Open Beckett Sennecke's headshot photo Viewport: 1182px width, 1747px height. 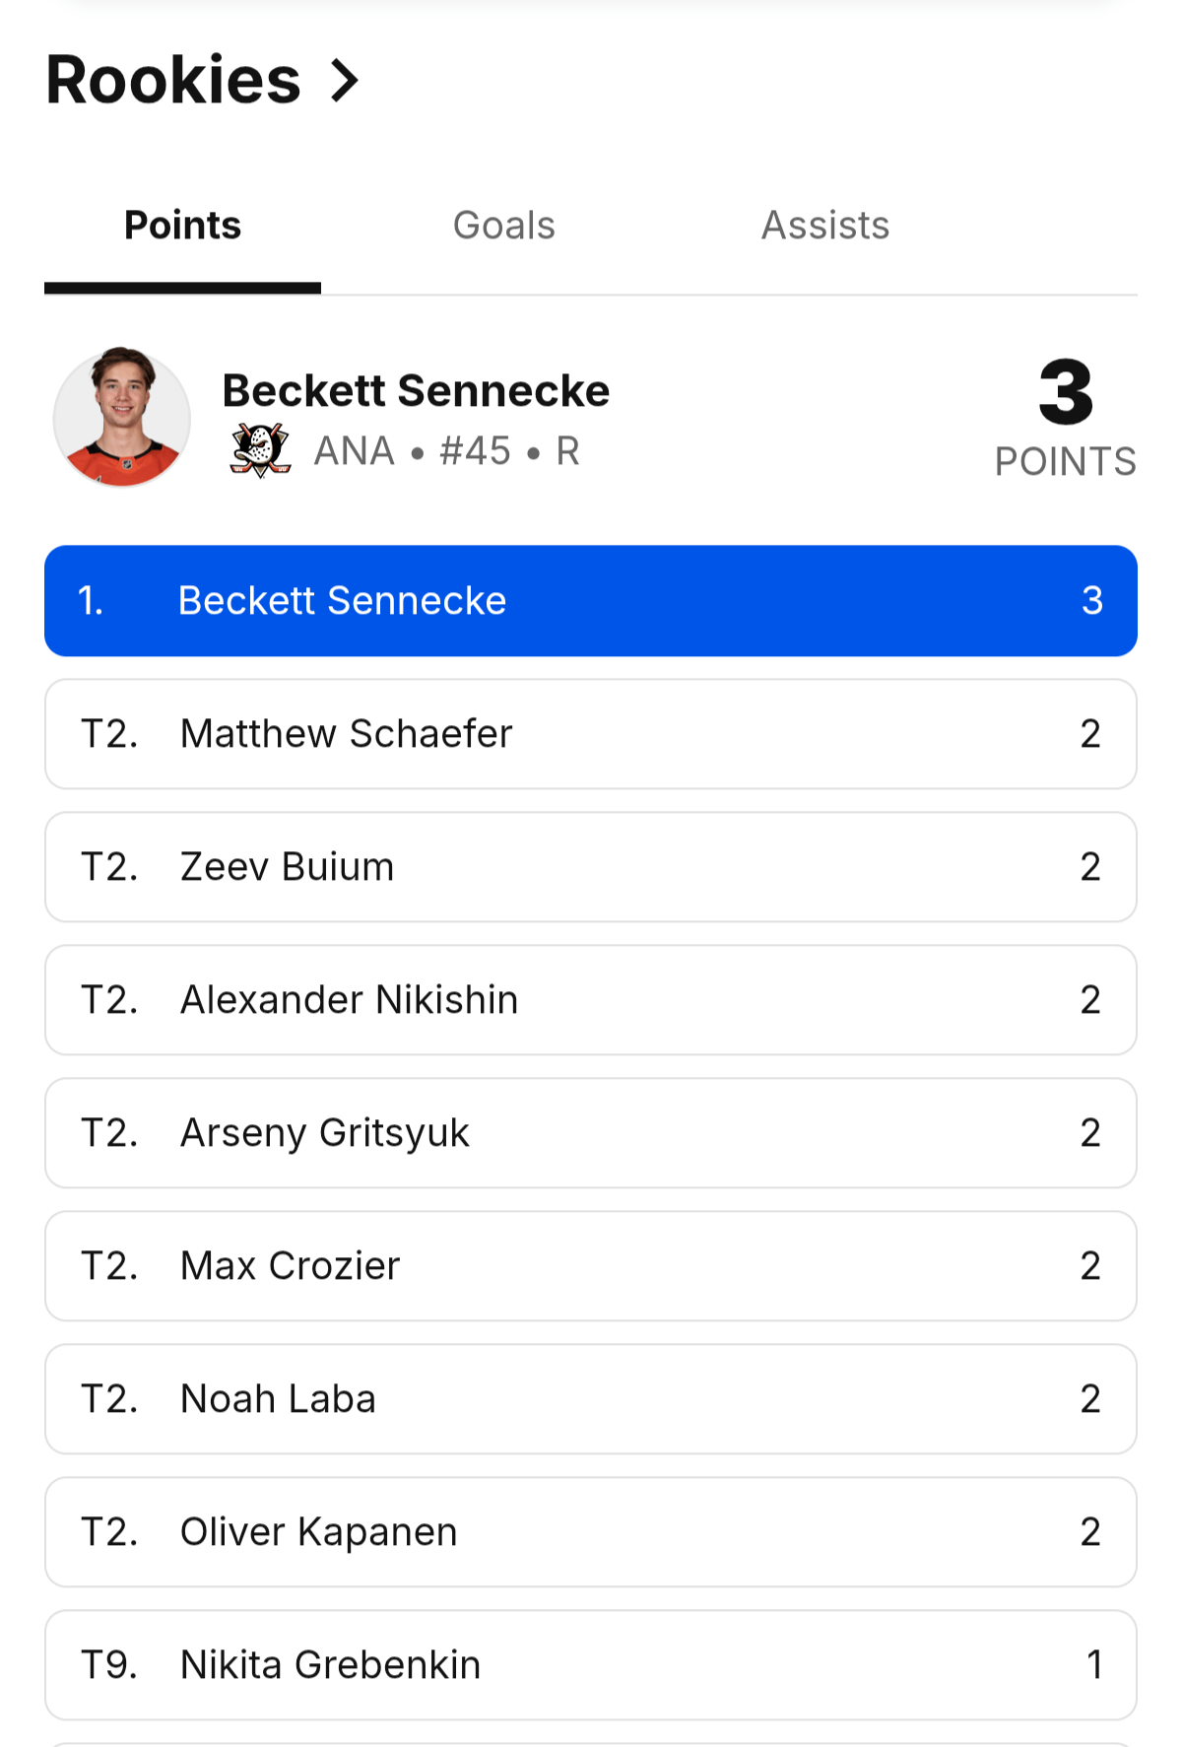pyautogui.click(x=122, y=418)
